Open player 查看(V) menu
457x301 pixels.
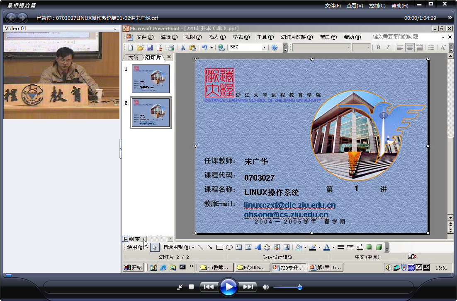click(355, 5)
